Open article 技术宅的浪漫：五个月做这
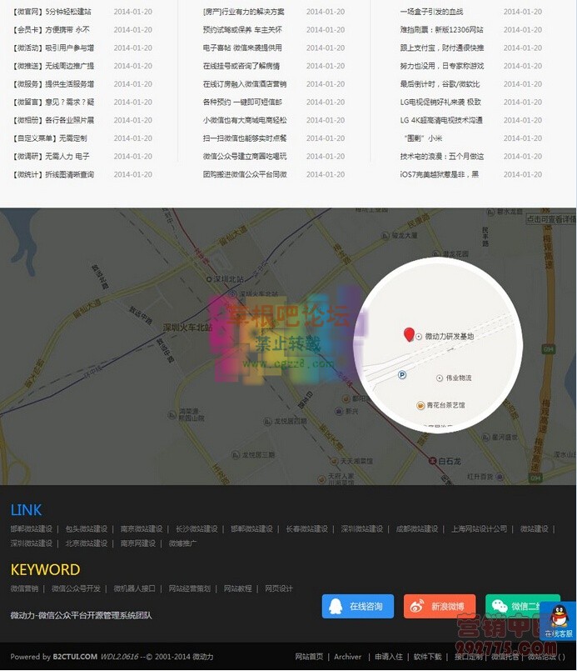 pyautogui.click(x=442, y=156)
